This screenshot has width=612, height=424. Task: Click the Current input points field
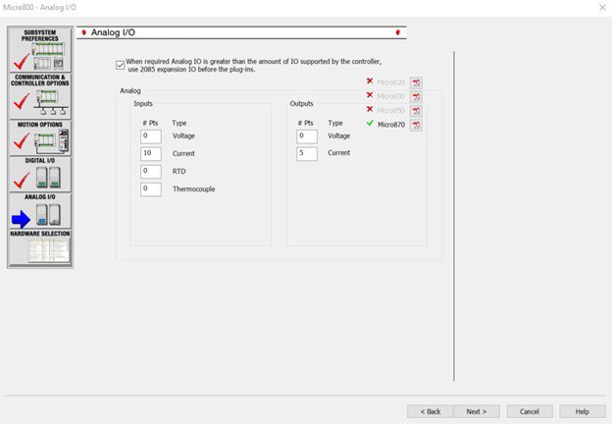coord(151,154)
